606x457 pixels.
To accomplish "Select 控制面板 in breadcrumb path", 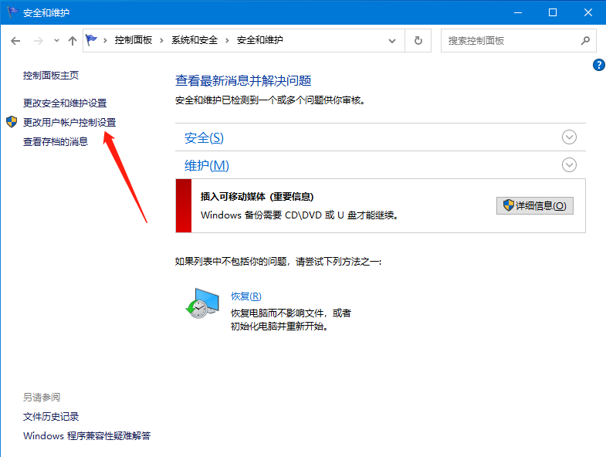I will pyautogui.click(x=134, y=40).
